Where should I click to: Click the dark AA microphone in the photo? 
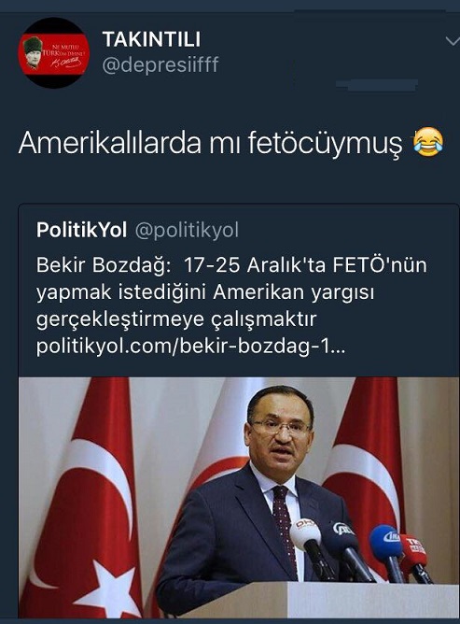click(344, 534)
